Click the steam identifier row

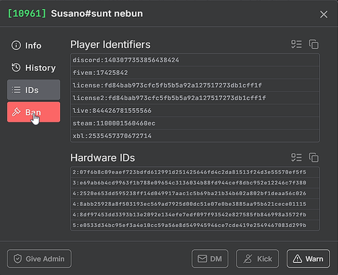point(195,123)
